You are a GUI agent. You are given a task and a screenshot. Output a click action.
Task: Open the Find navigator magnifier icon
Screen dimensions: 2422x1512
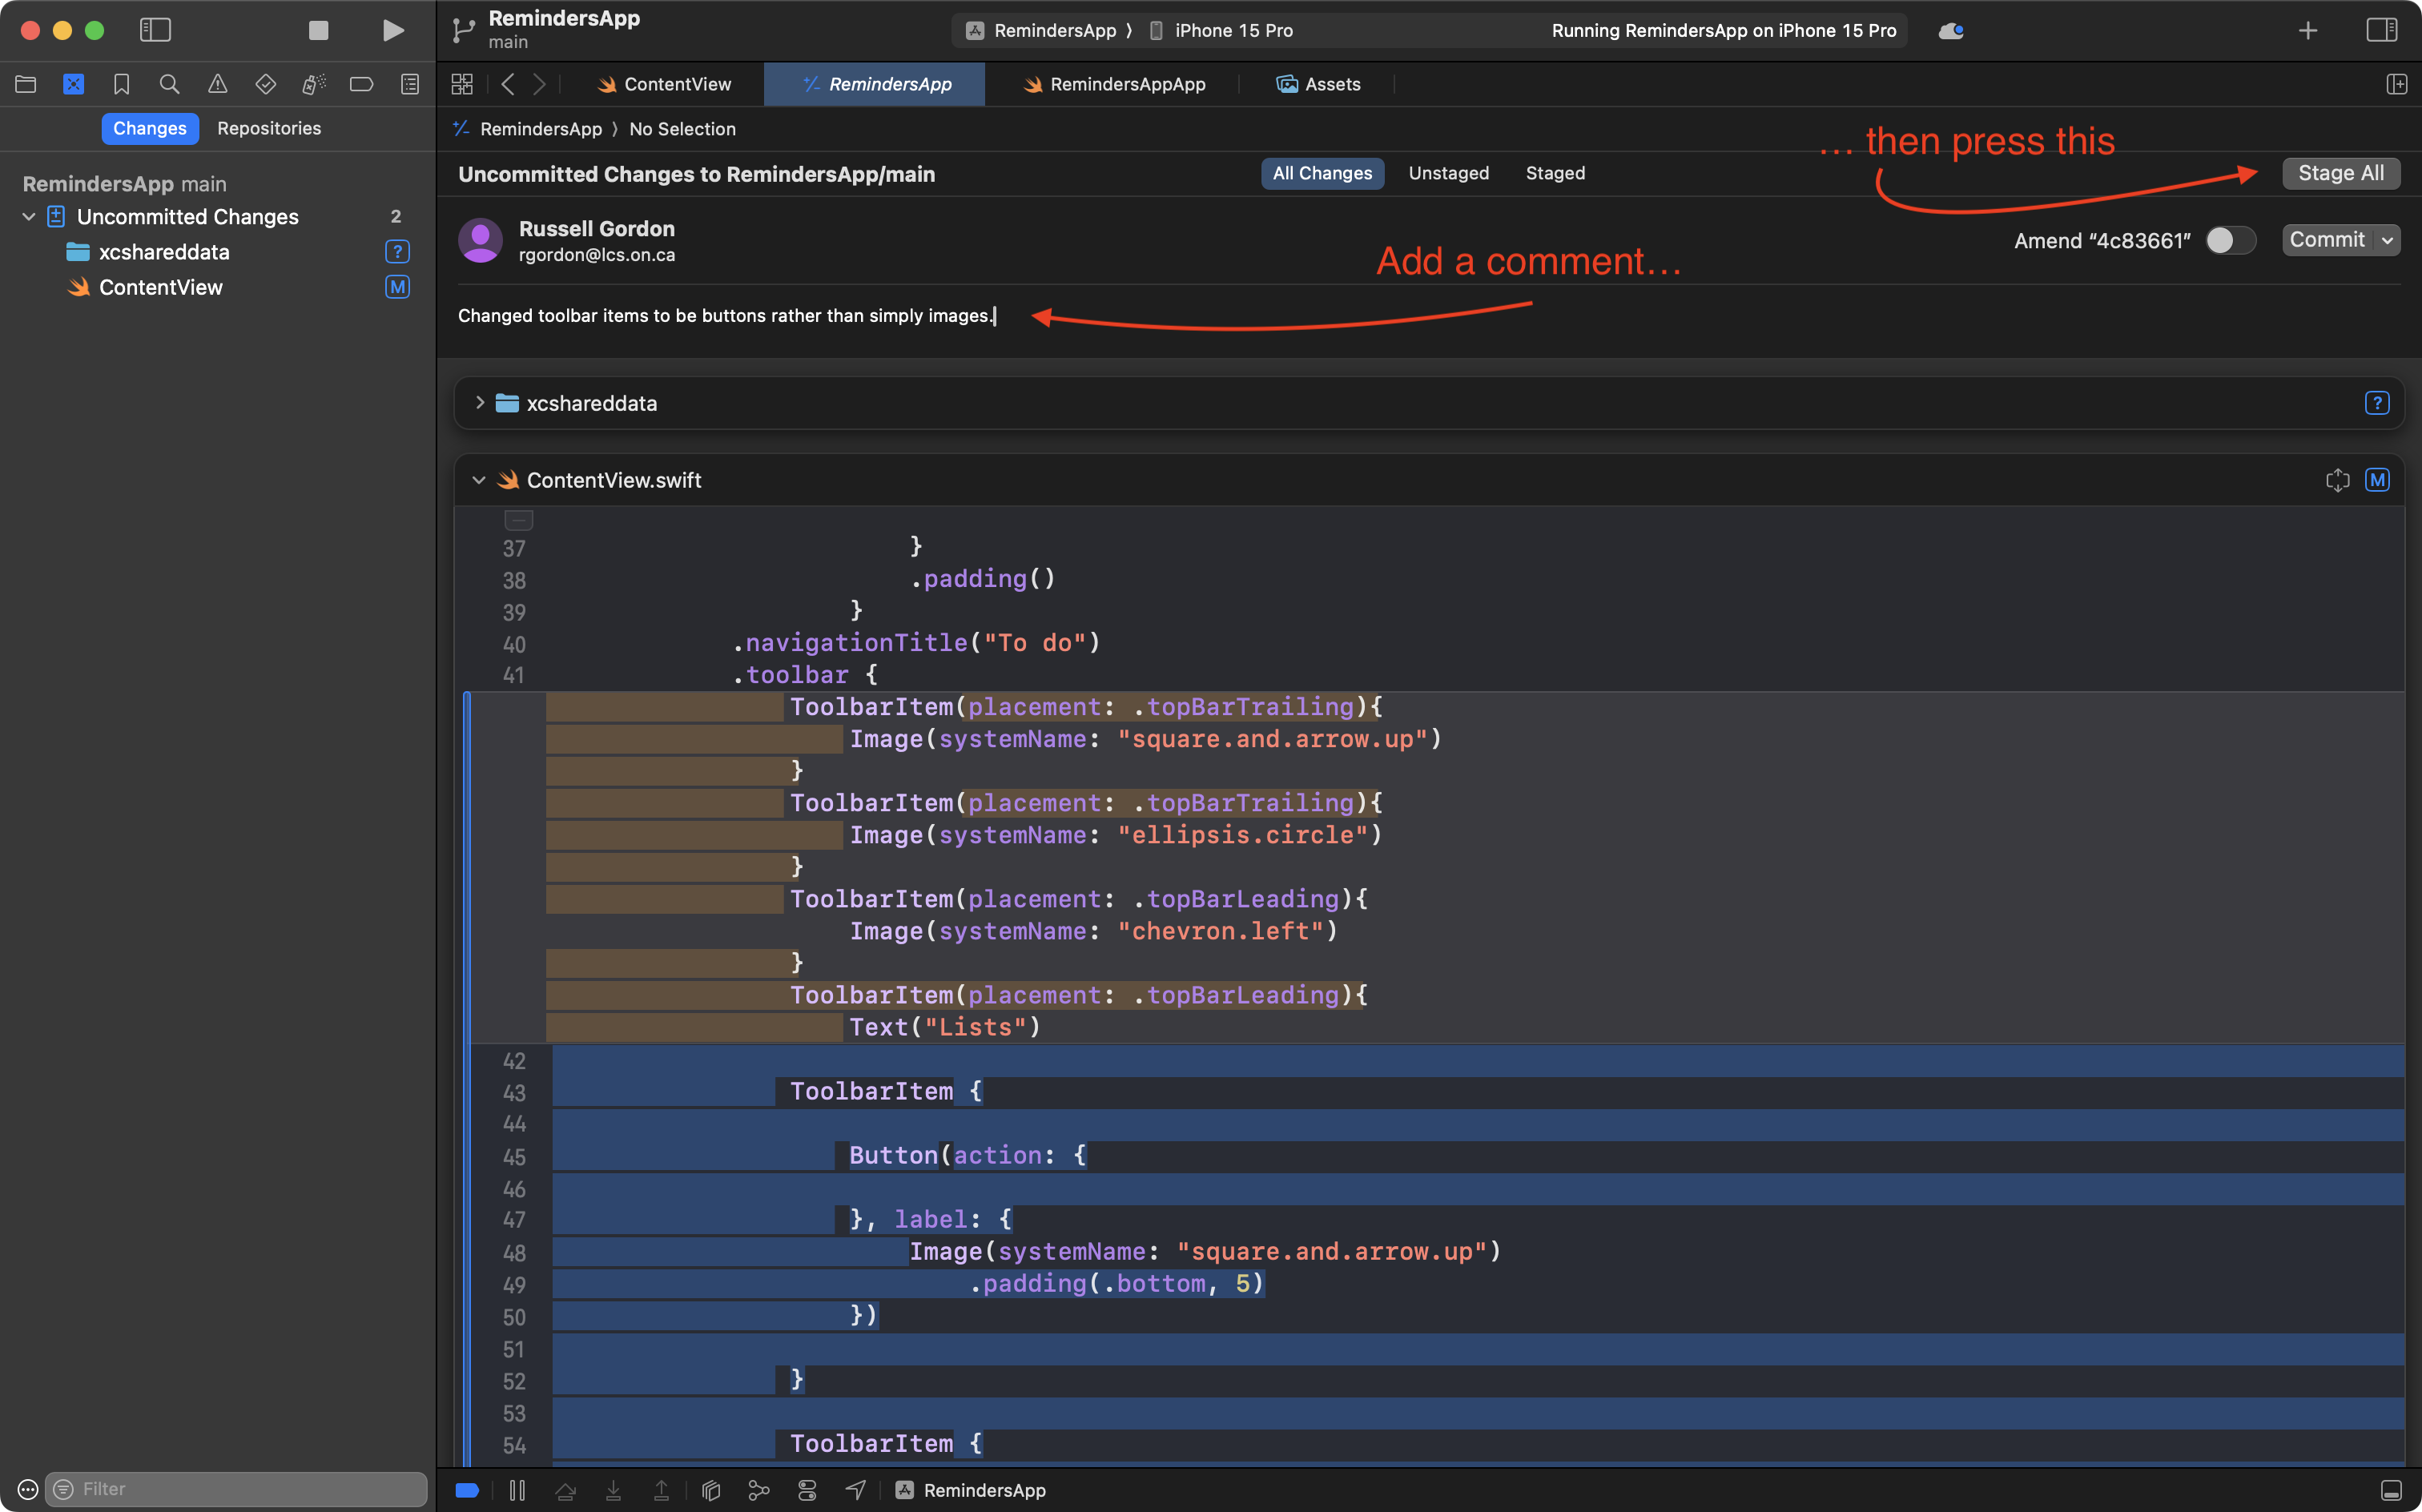click(x=169, y=84)
